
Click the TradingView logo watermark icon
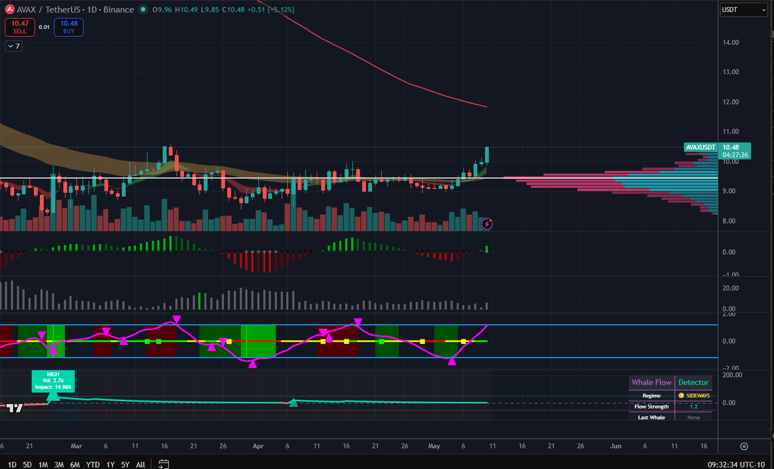click(15, 408)
